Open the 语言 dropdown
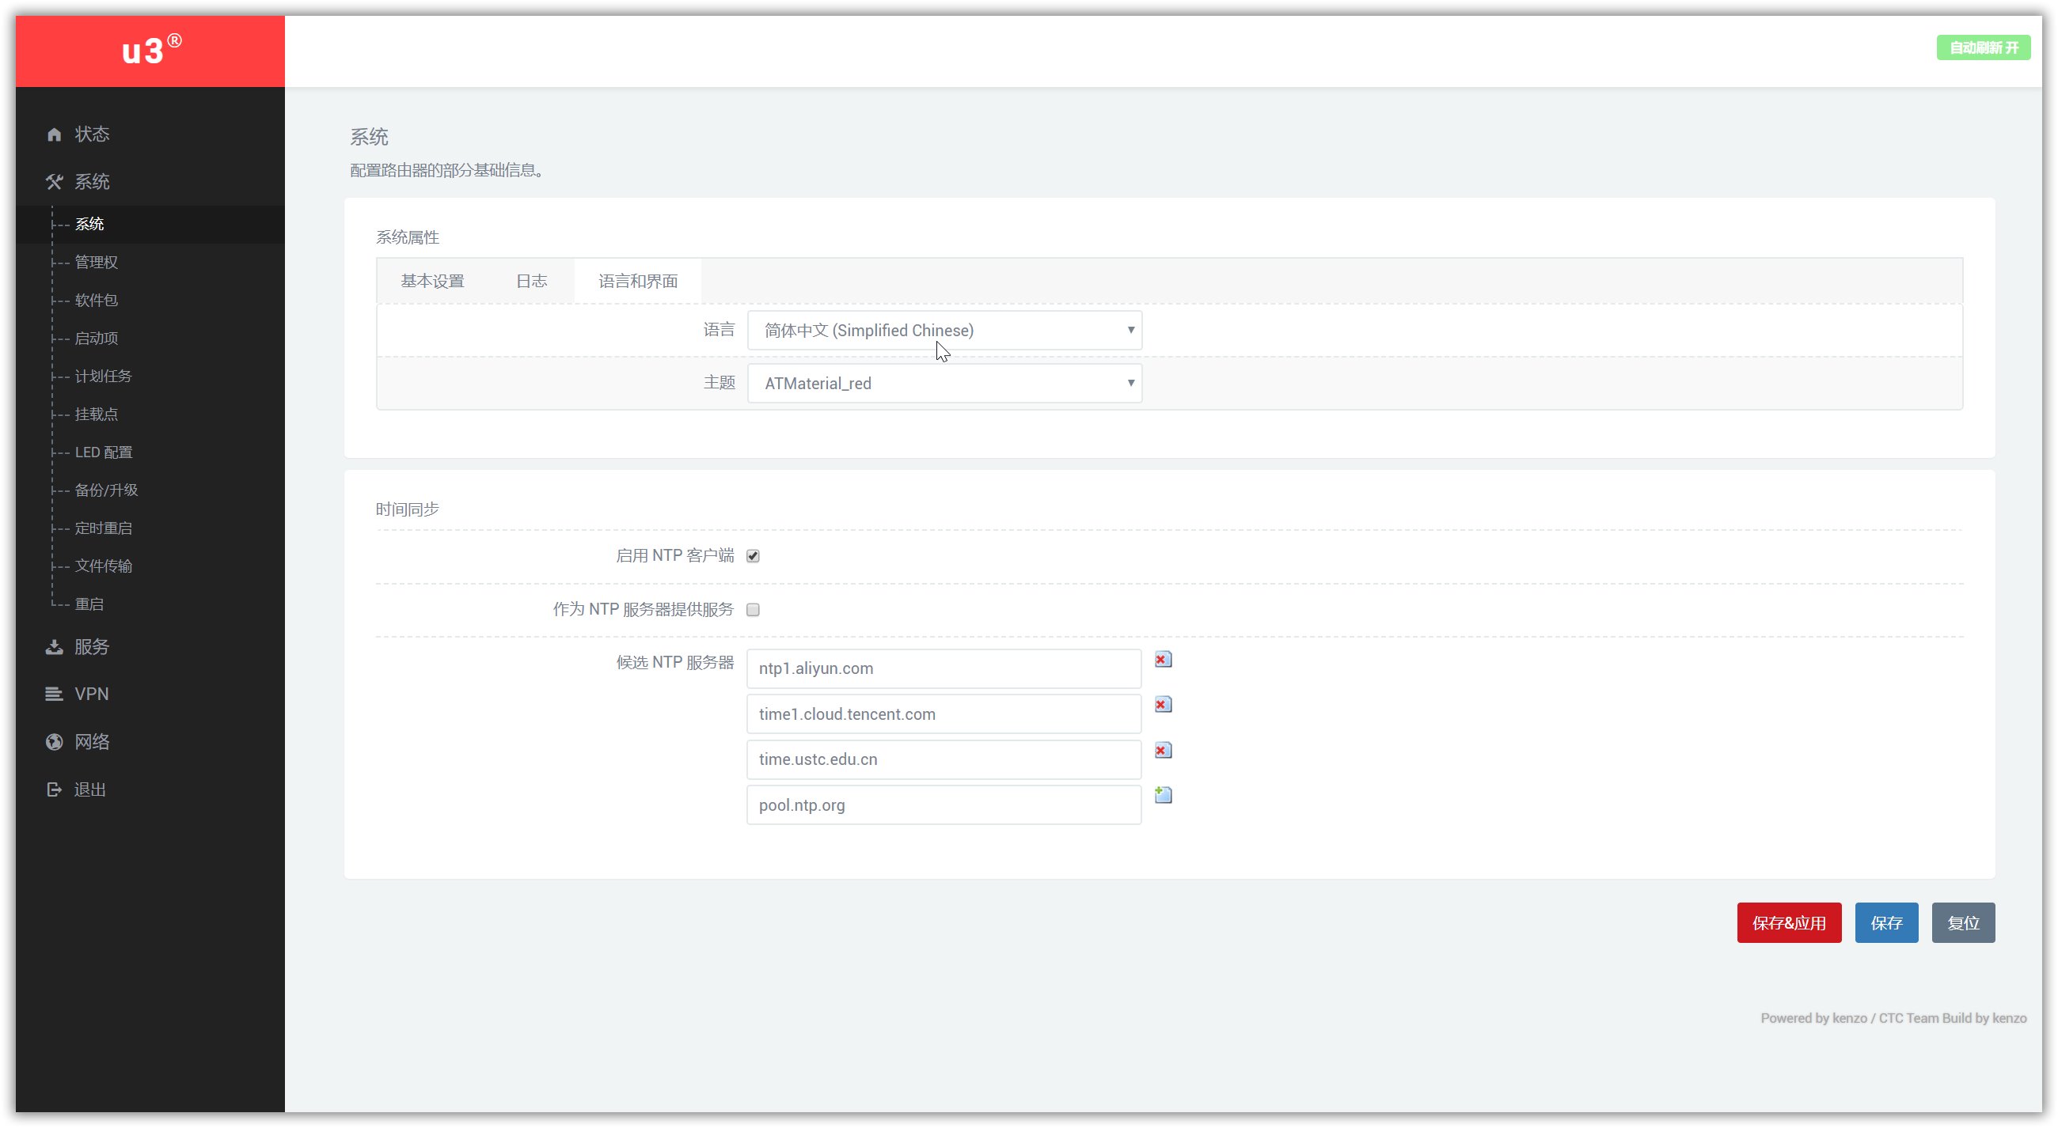2058x1128 pixels. click(944, 331)
